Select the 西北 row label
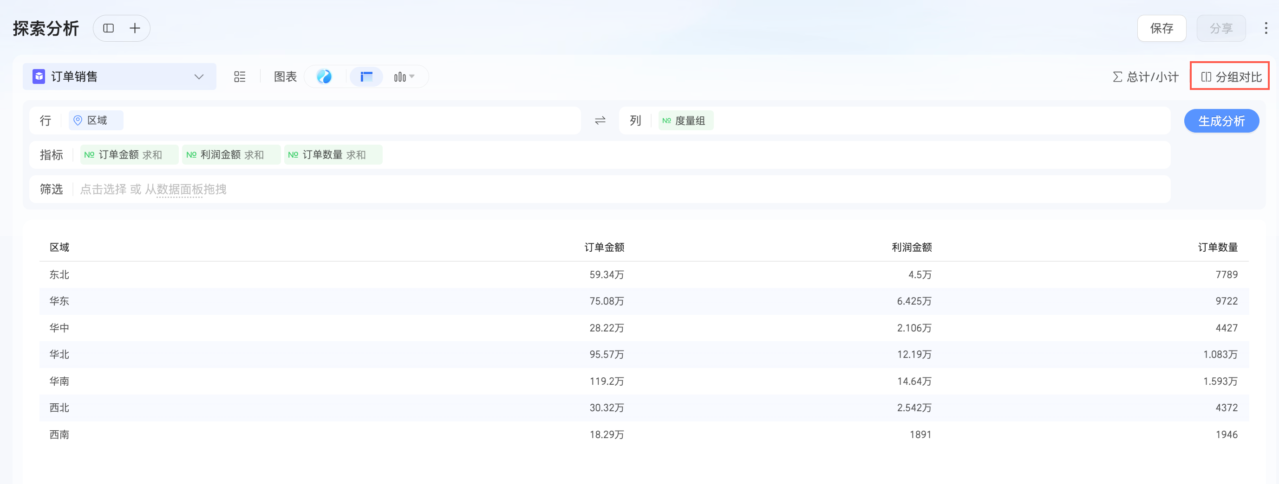The image size is (1279, 484). (59, 408)
